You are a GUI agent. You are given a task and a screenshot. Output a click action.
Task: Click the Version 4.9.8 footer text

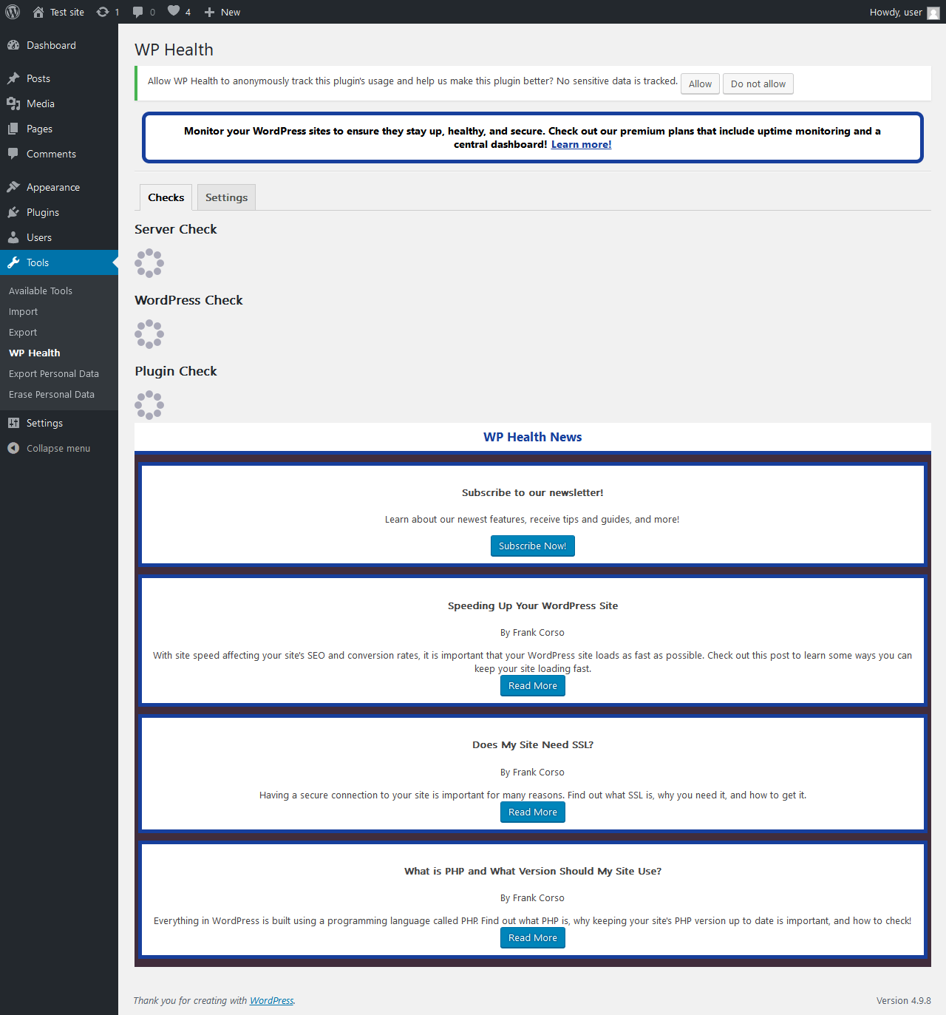[904, 1000]
